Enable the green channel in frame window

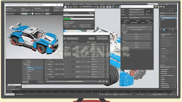[x=24, y=14]
